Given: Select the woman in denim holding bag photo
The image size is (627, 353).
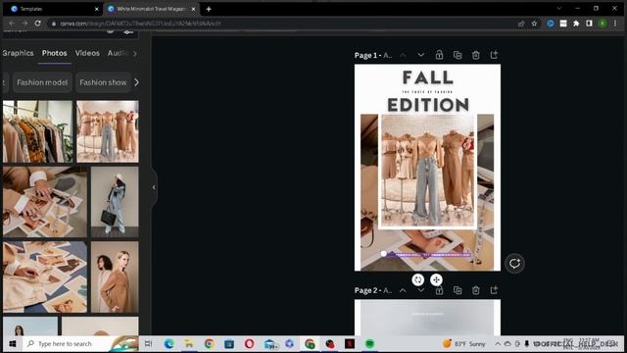Looking at the screenshot, I should [115, 202].
